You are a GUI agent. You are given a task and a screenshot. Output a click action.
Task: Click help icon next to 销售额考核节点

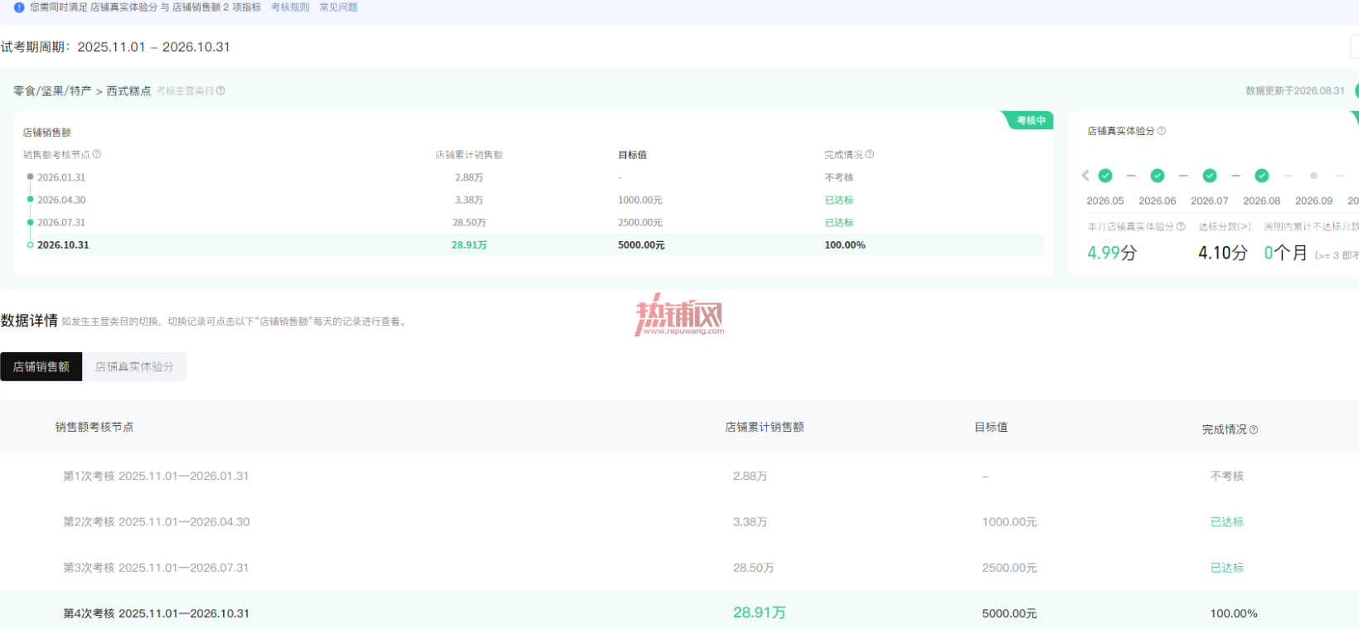point(97,154)
